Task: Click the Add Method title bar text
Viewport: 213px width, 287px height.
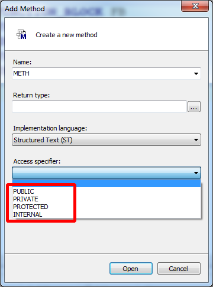Action: pyautogui.click(x=25, y=9)
